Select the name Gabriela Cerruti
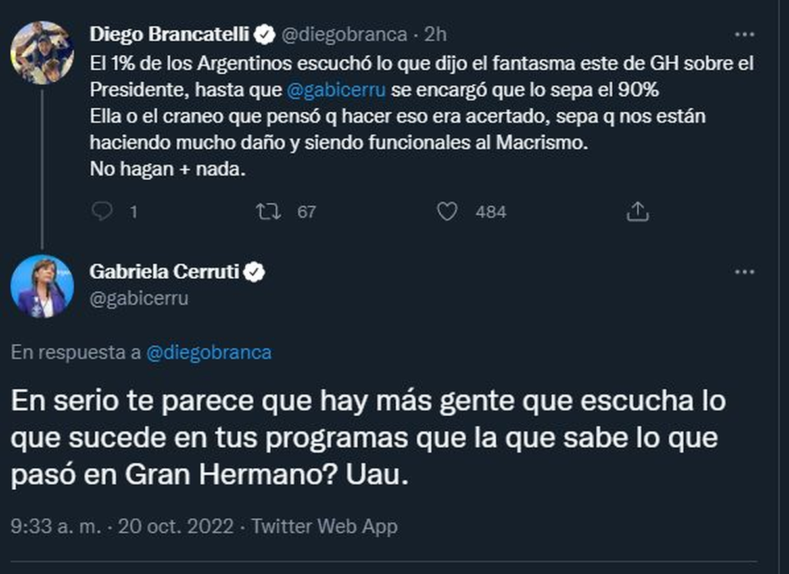 pos(162,270)
